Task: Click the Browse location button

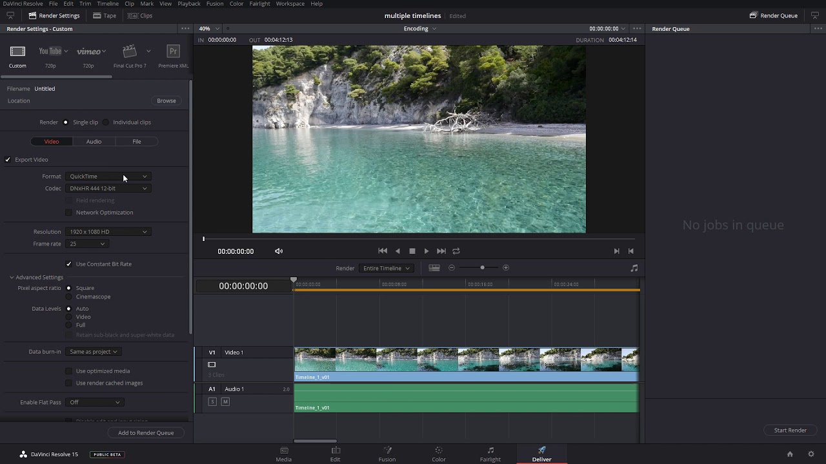Action: (166, 101)
